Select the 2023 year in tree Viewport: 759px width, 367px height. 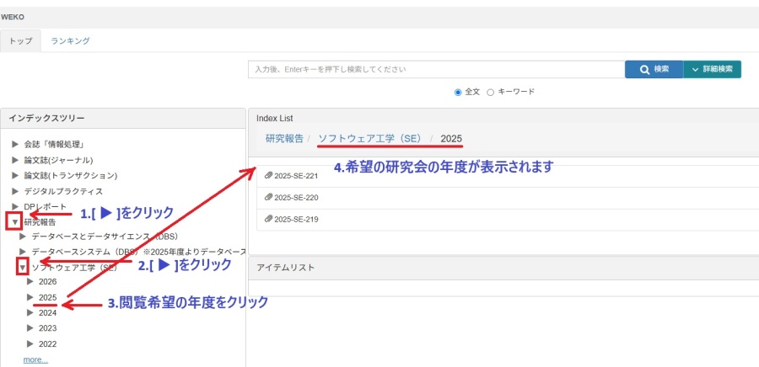coord(47,328)
